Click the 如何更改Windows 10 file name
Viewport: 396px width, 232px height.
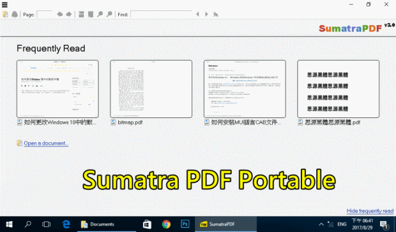coord(60,122)
